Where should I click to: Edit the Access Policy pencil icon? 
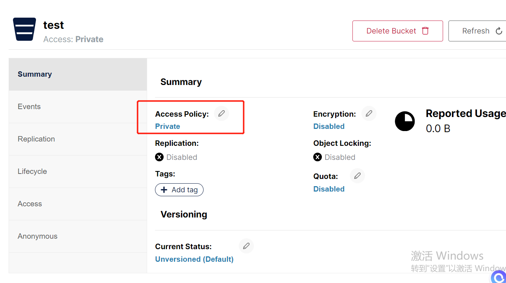[x=222, y=114]
